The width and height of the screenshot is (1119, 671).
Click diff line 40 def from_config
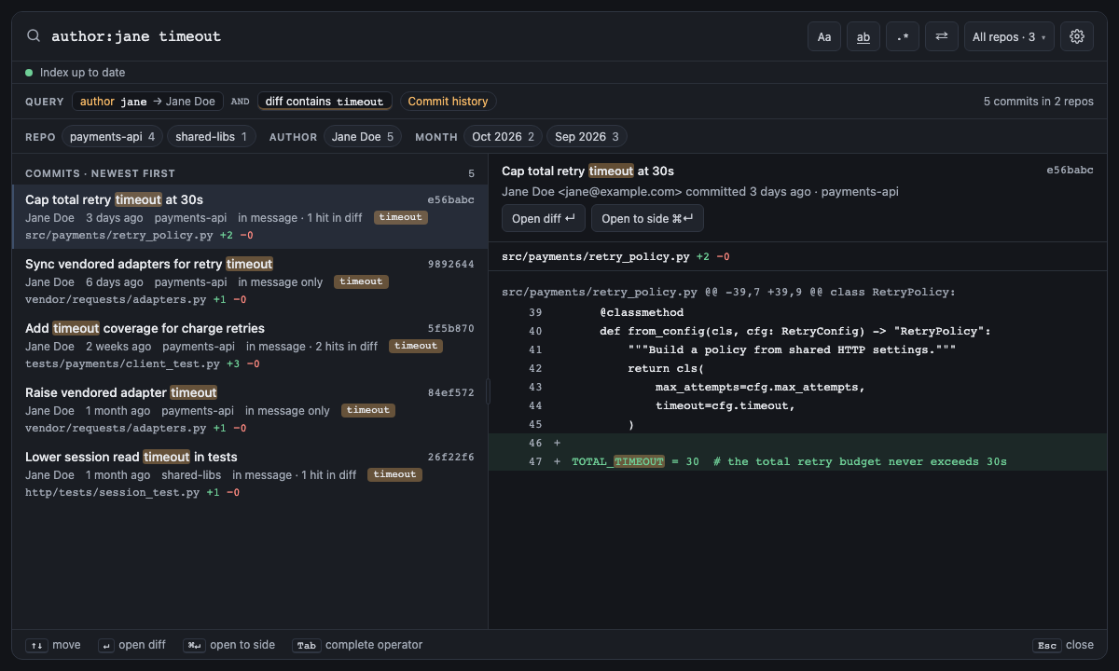click(x=797, y=331)
